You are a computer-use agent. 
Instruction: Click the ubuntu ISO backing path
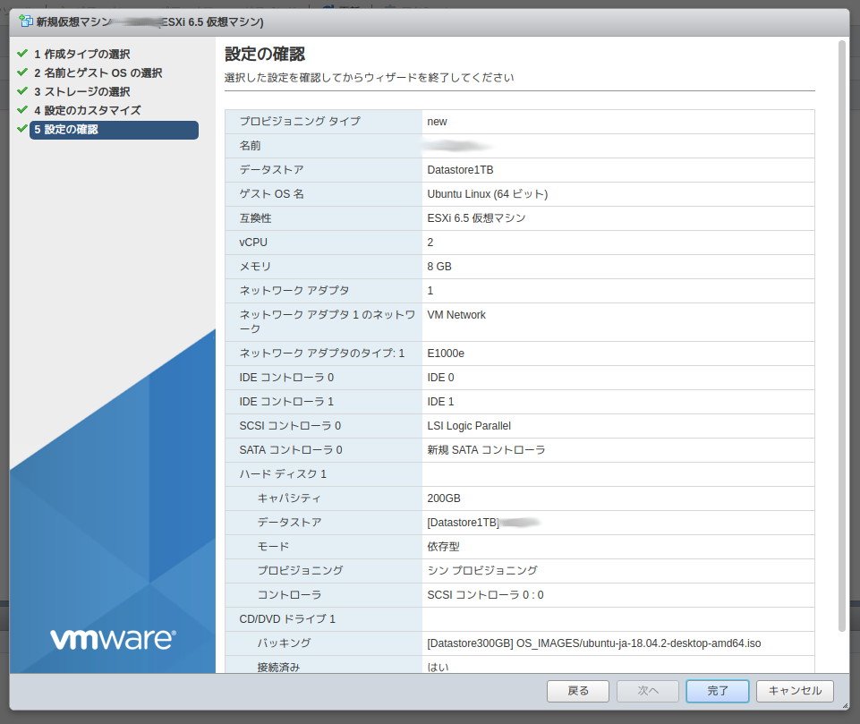594,643
